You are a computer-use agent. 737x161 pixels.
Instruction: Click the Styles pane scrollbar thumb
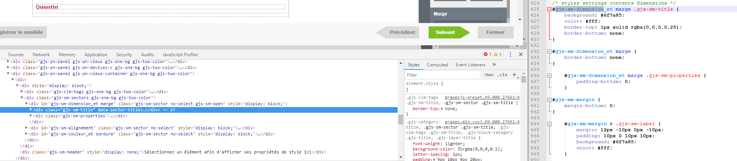(x=523, y=79)
